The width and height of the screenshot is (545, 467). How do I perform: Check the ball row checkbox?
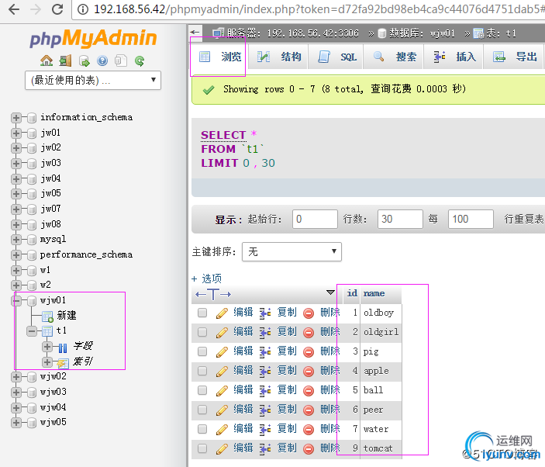pos(202,390)
